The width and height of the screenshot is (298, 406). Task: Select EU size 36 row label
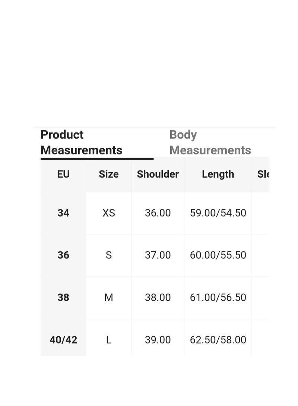[63, 255]
